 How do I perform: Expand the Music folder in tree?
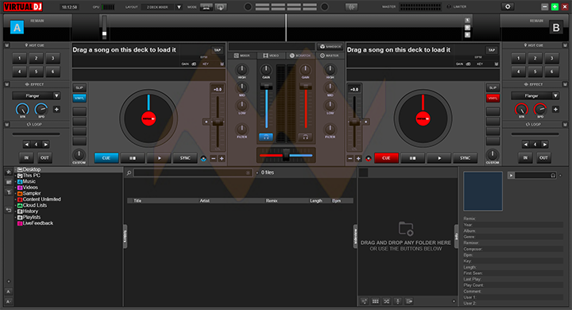(16, 181)
